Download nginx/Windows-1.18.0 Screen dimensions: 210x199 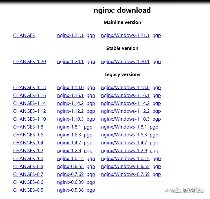125,87
